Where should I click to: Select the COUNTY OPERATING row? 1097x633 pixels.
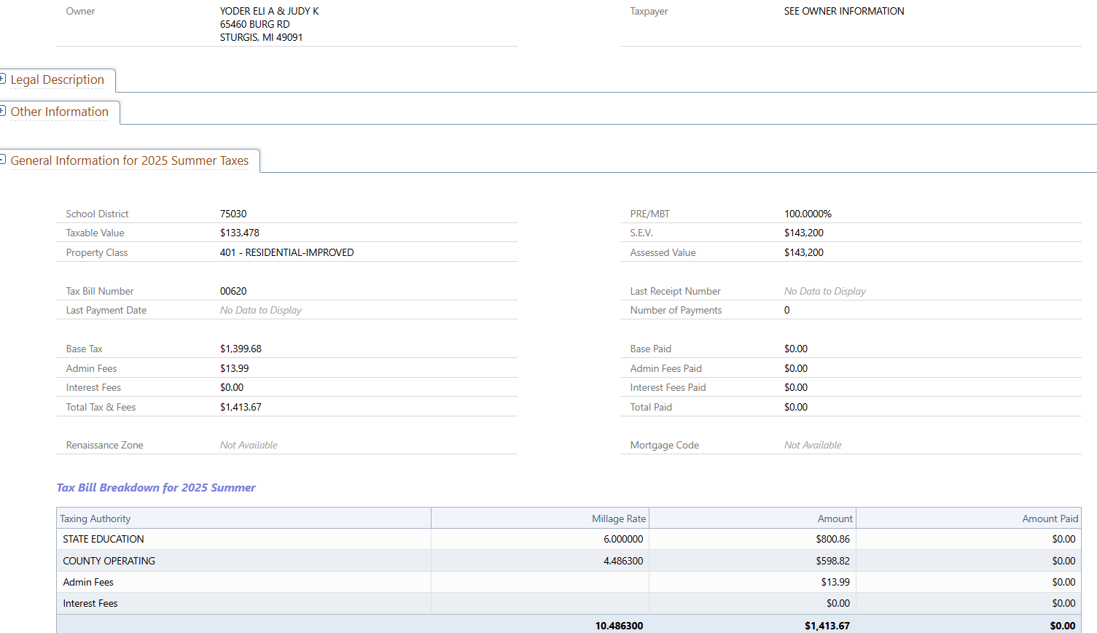click(x=109, y=561)
